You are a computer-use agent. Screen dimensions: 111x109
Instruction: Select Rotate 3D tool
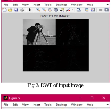(56, 10)
